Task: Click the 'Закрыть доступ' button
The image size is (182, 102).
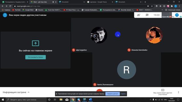Action: [x=113, y=94]
